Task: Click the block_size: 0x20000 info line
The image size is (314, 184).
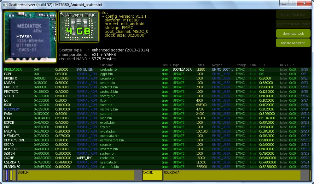Action: point(124,35)
